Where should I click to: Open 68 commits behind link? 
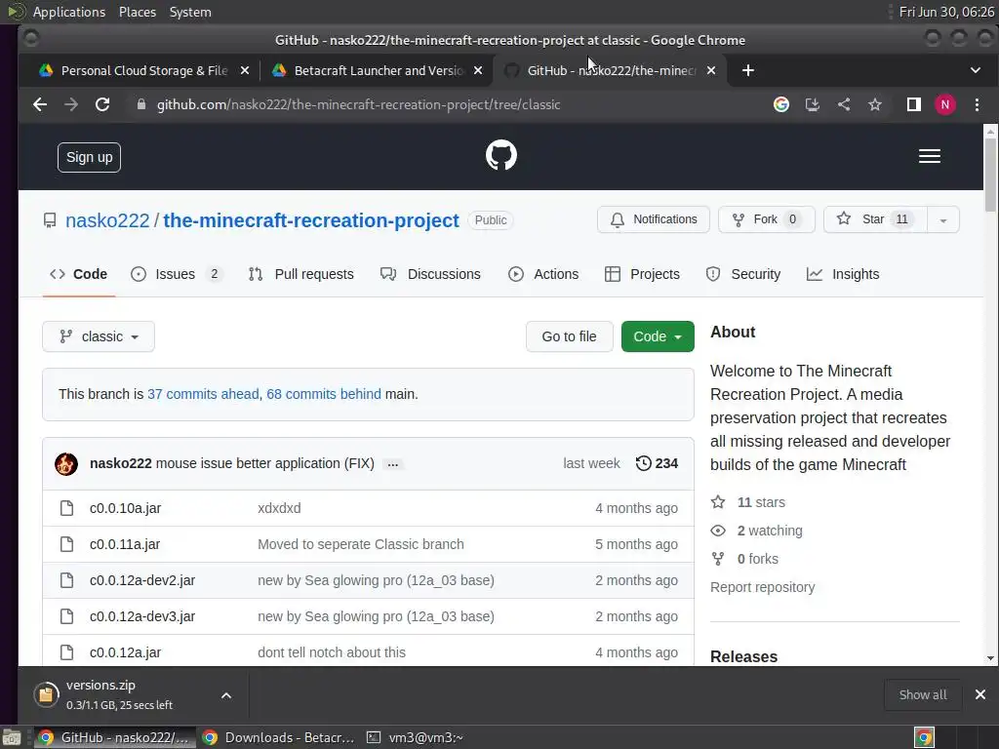(324, 394)
